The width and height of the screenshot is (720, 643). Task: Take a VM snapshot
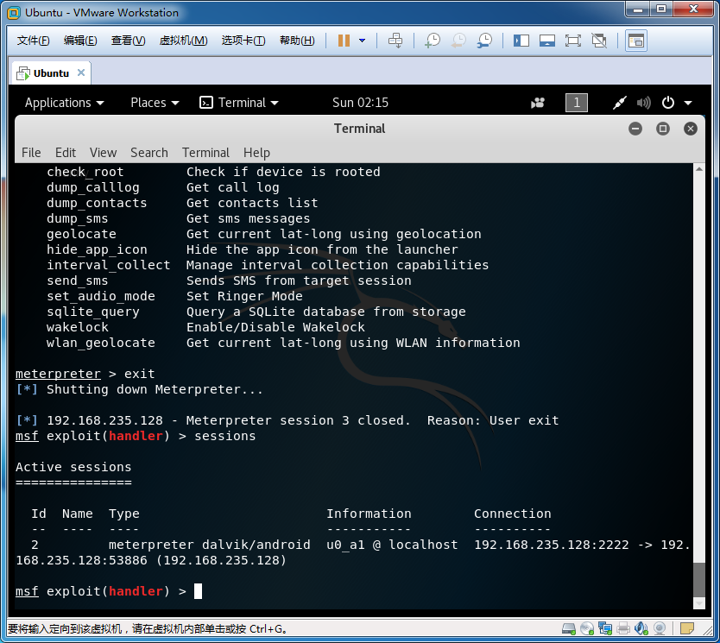(x=433, y=41)
